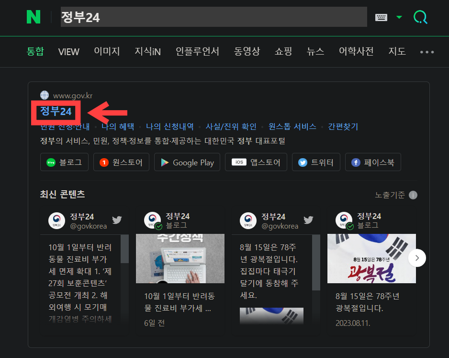The image size is (449, 358).
Task: Open the @govkorea handle on the first card
Action: (89, 226)
